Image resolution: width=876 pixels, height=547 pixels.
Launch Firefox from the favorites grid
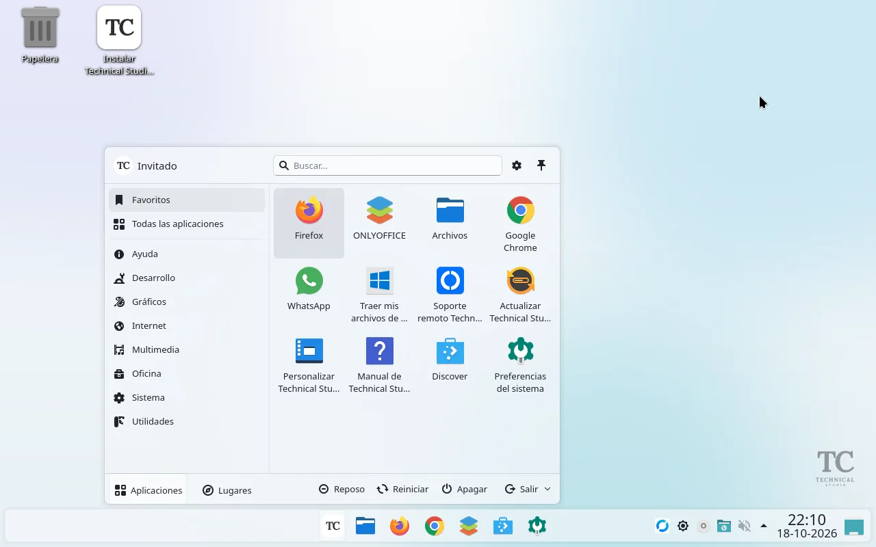(x=309, y=223)
